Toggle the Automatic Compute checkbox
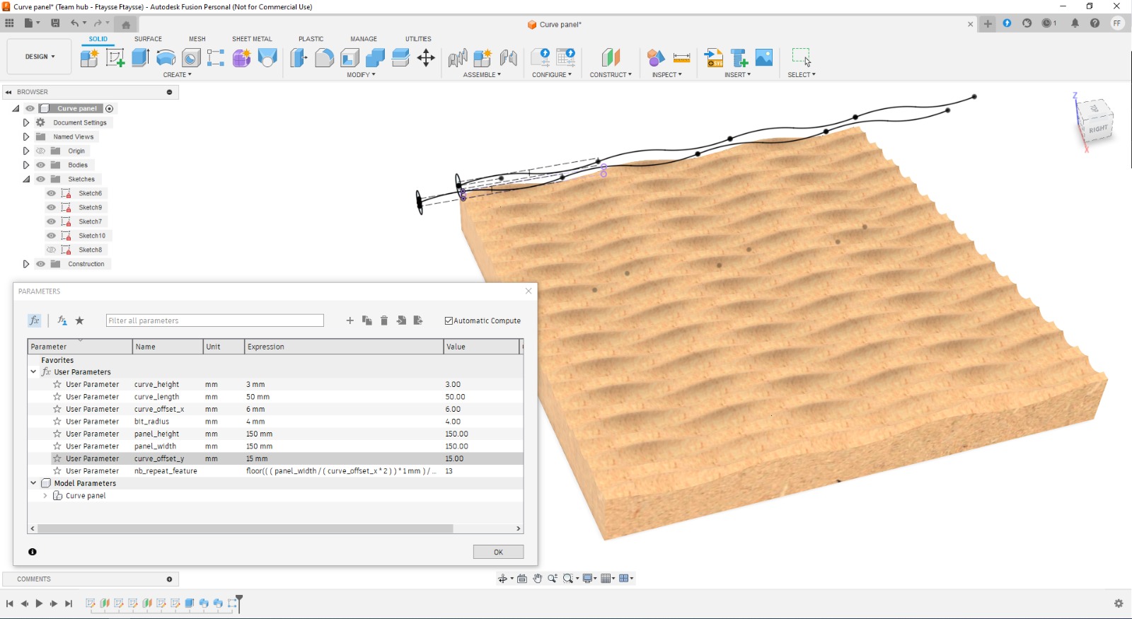This screenshot has height=619, width=1132. [449, 320]
